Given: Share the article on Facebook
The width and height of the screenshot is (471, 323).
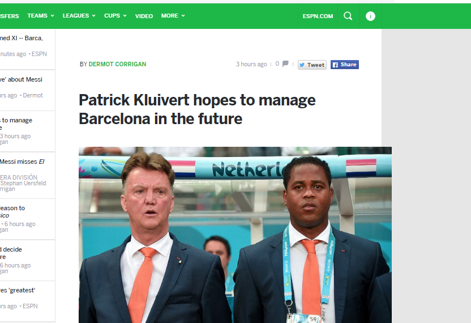Looking at the screenshot, I should [345, 65].
